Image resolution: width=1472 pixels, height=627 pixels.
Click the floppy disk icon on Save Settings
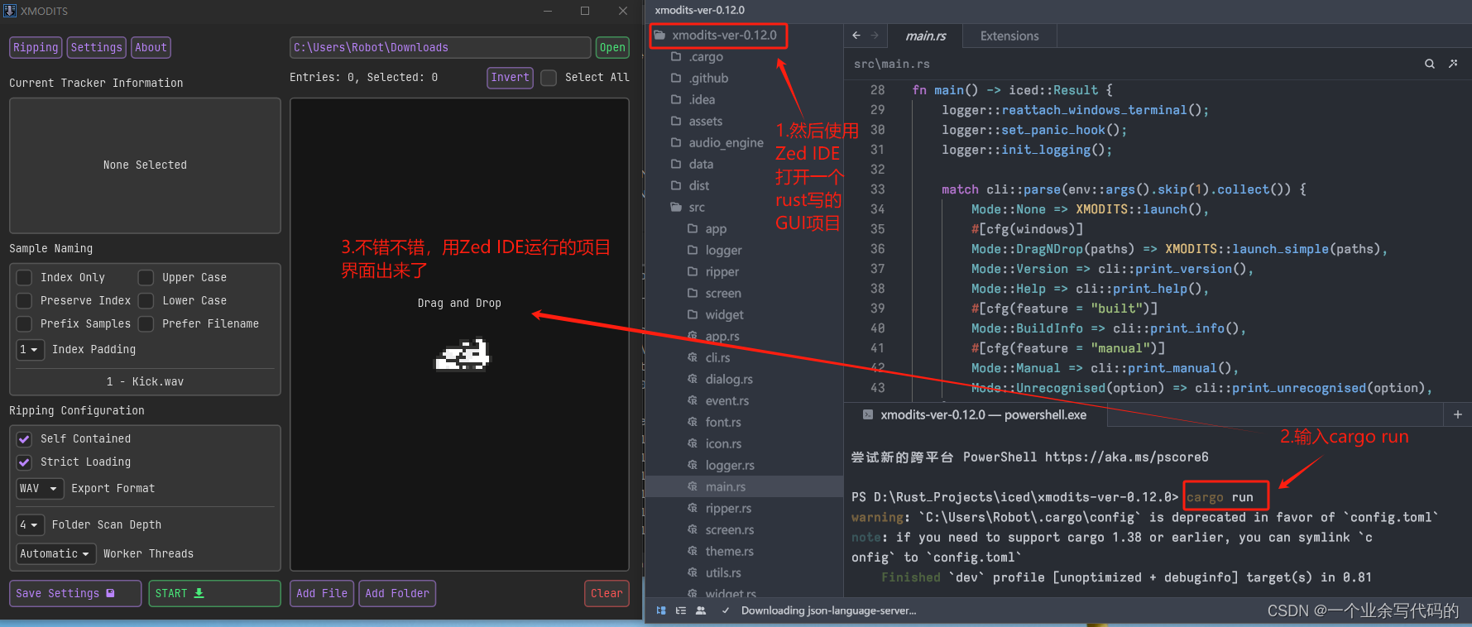[x=110, y=593]
